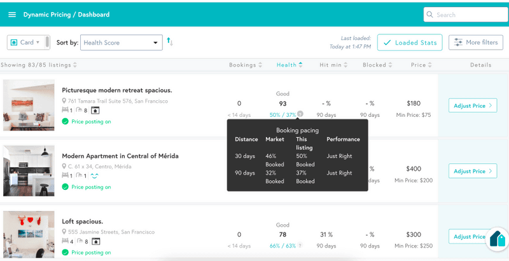
Task: Toggle Price posting on for Mérida apartment
Action: click(66, 187)
